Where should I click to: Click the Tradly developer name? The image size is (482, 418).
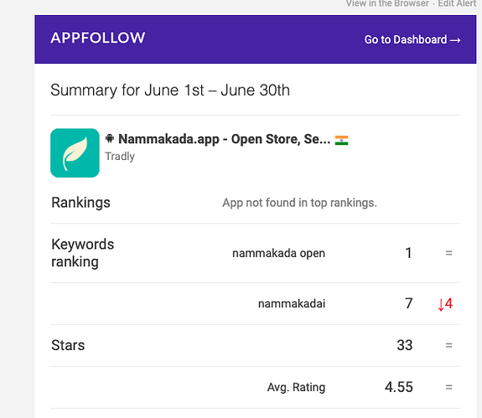tap(120, 157)
